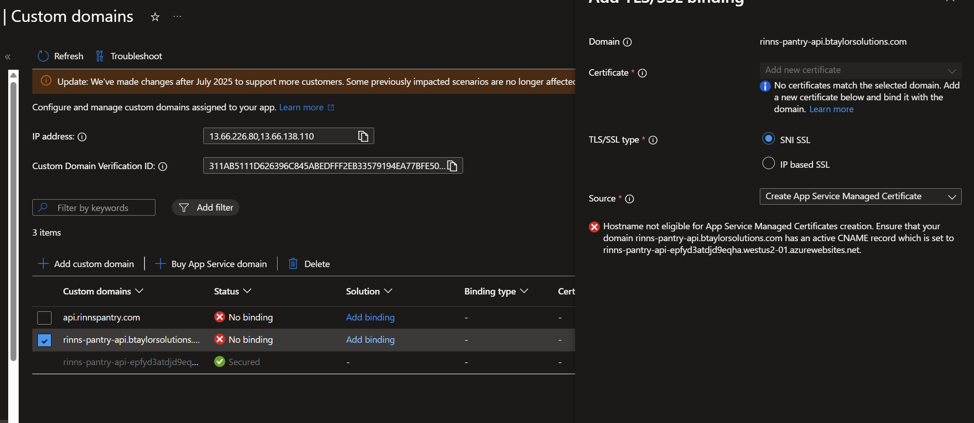
Task: Click the api.rinnspantry.com domain name
Action: (102, 317)
